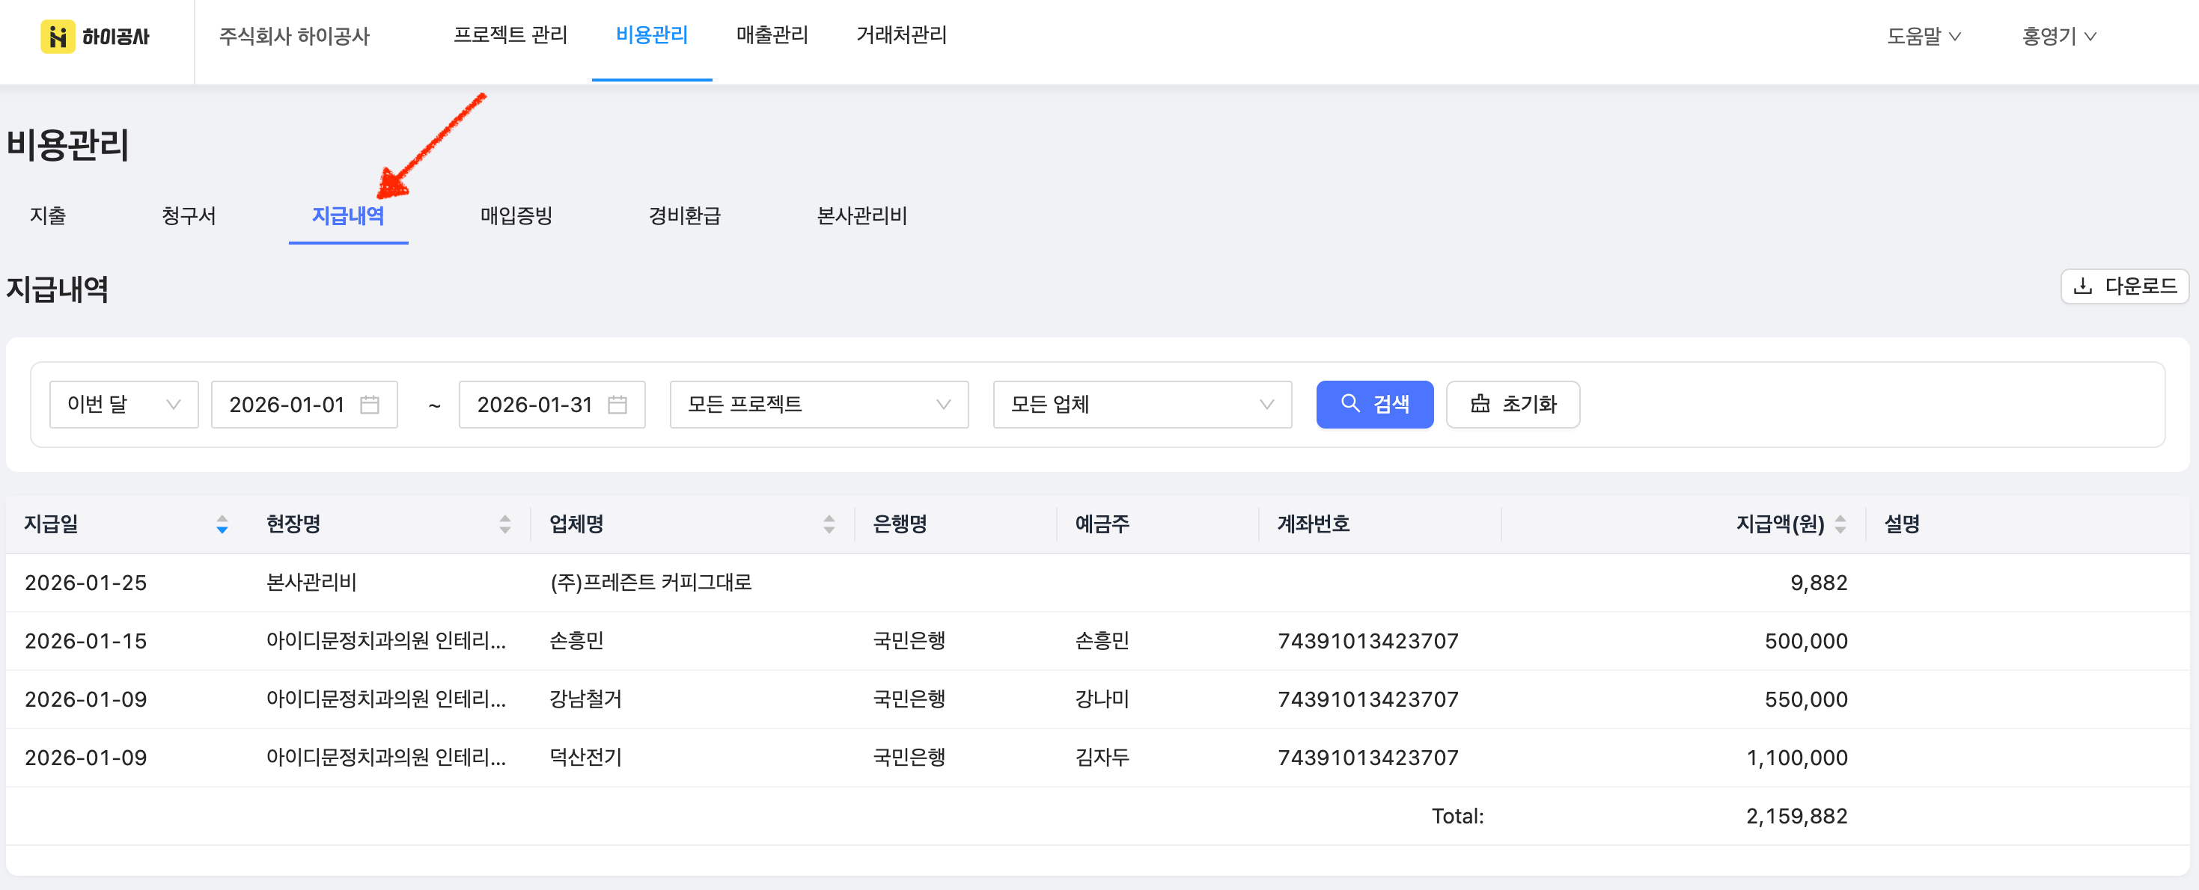Open the 이번 달 period dropdown
Image resolution: width=2199 pixels, height=890 pixels.
pos(123,405)
